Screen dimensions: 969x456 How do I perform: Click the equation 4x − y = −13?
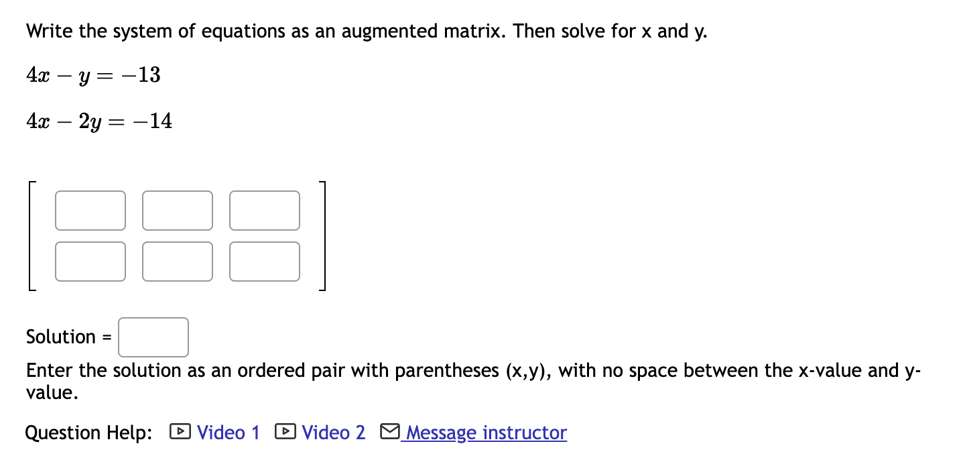tap(92, 75)
